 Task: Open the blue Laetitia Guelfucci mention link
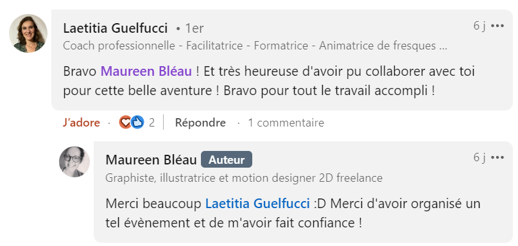[x=257, y=204]
